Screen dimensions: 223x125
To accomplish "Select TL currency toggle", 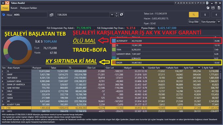I will 193,15.
